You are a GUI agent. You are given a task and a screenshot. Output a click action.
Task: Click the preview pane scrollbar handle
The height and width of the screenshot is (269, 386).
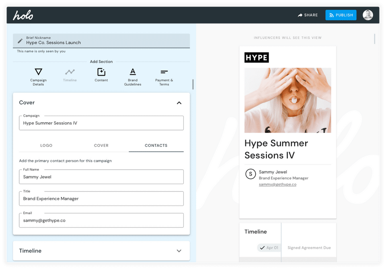point(374,39)
